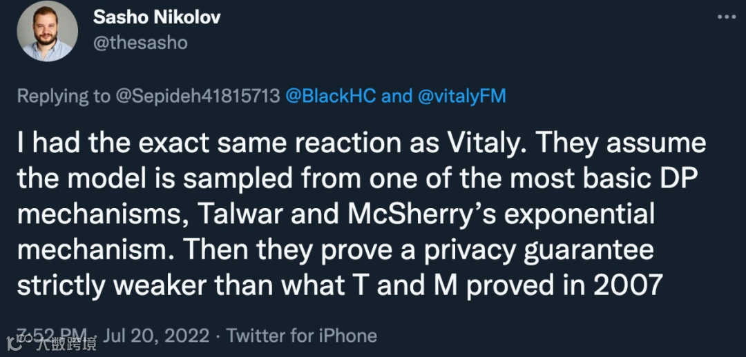Click the watermark logo icon in the corner
This screenshot has height=357, width=746.
coord(12,343)
